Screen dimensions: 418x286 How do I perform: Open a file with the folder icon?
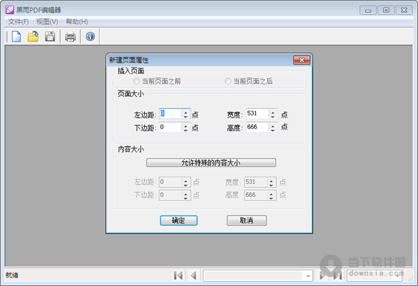33,36
